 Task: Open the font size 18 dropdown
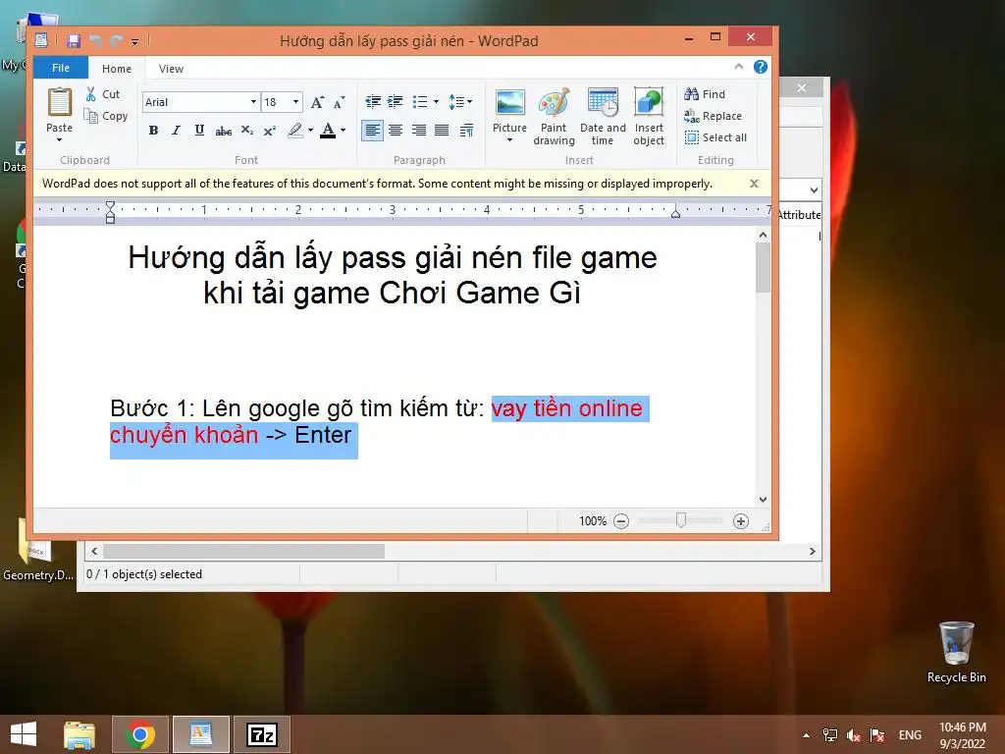(x=295, y=102)
